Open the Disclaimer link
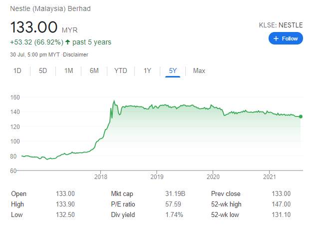 click(x=75, y=54)
